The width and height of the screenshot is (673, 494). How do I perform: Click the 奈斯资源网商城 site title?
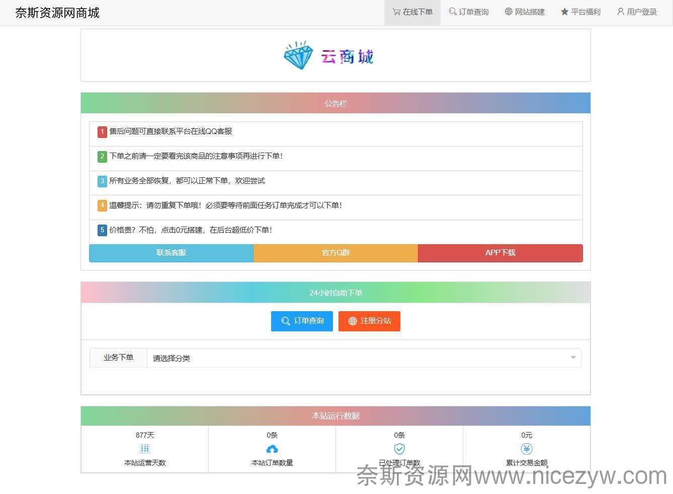(57, 13)
